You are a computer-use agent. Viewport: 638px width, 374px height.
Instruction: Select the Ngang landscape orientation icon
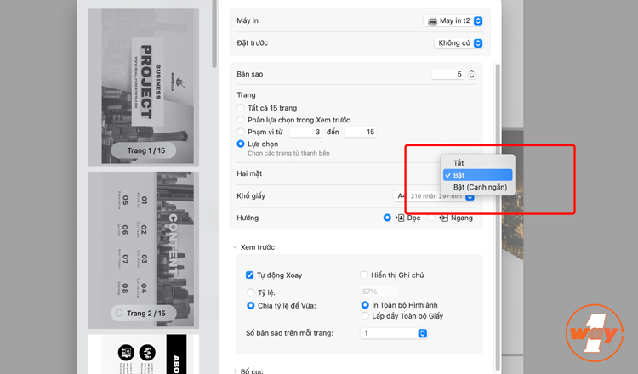point(444,218)
